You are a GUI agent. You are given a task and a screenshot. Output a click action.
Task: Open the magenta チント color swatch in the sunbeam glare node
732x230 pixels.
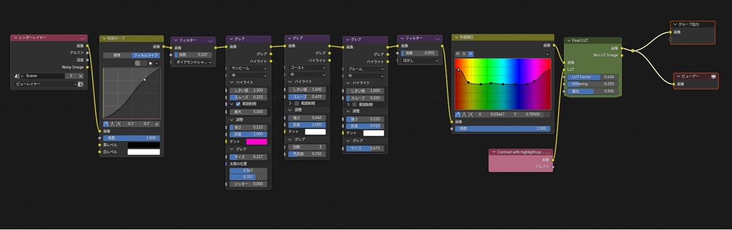[256, 141]
